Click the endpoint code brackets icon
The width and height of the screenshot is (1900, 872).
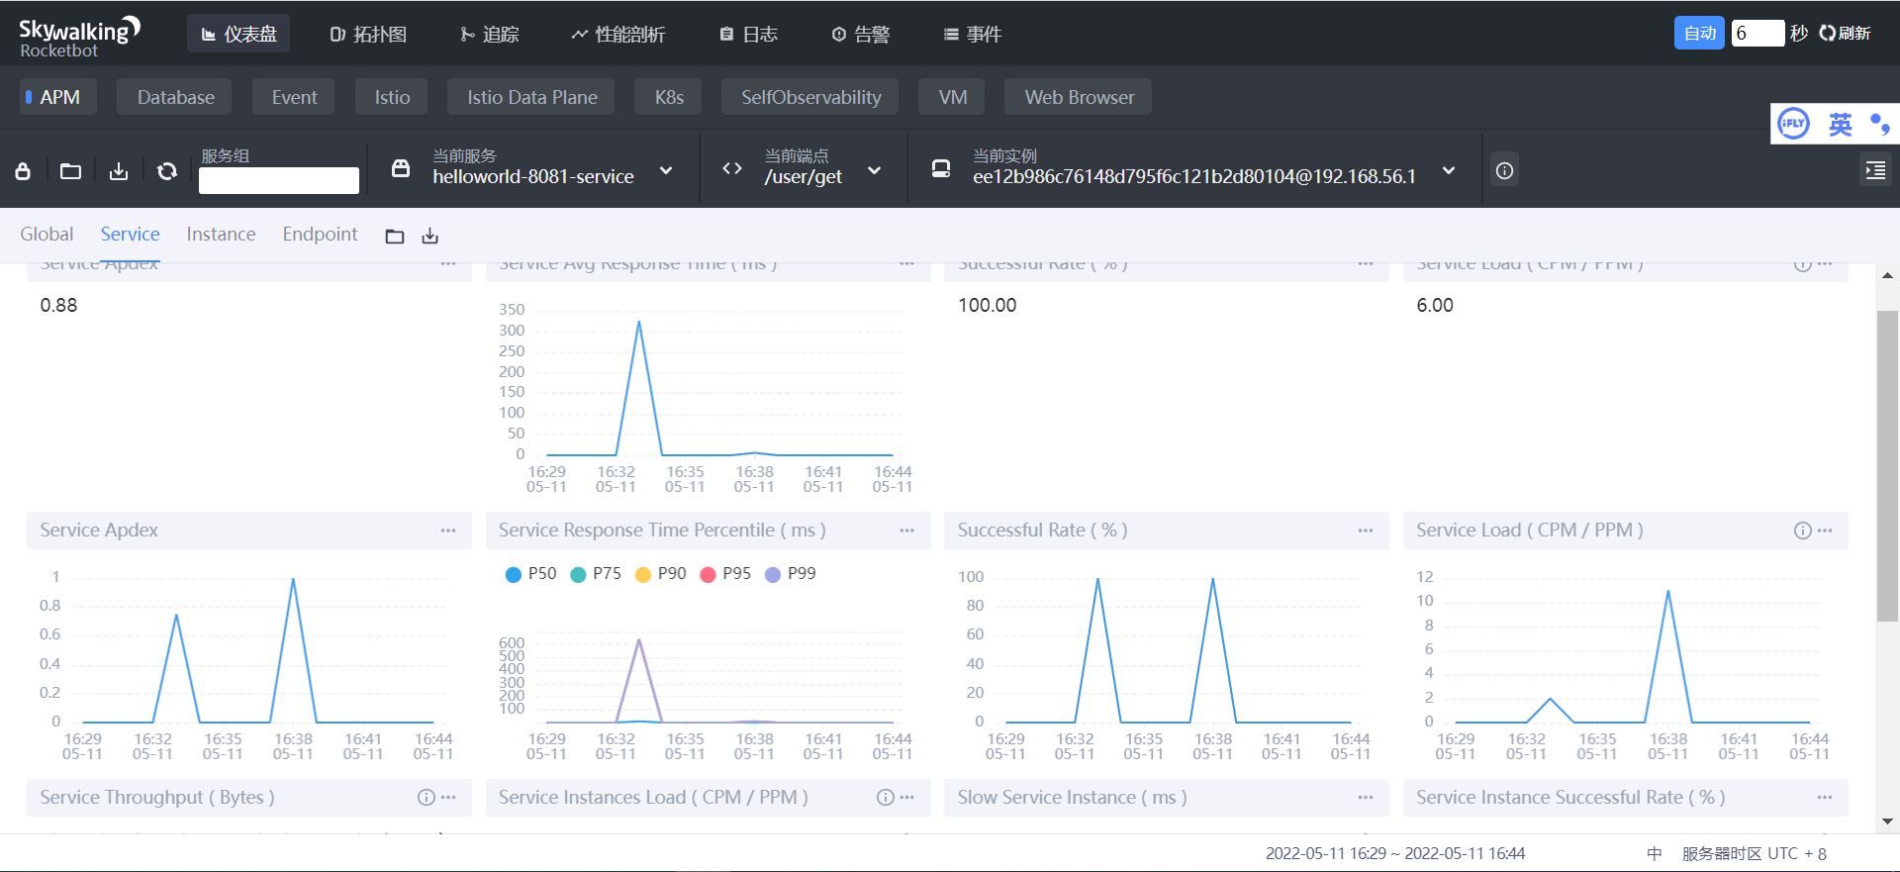(x=732, y=168)
